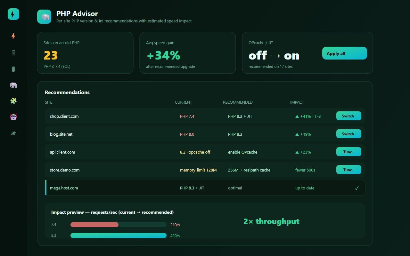410x256 pixels.
Task: Click '256M + realpath cache' recommendation
Action: tap(249, 170)
